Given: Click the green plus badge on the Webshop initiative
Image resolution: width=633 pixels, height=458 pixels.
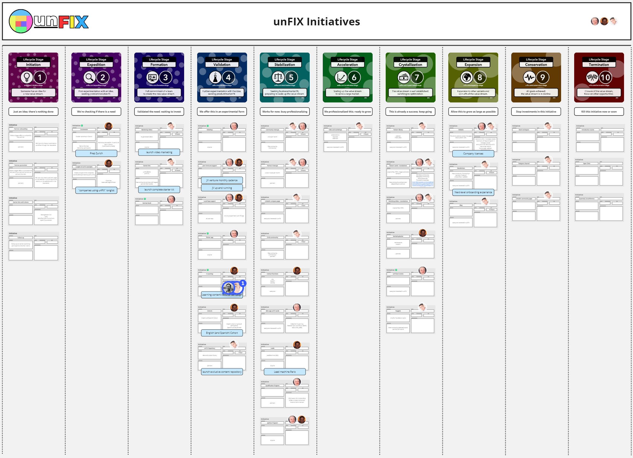Looking at the screenshot, I should [208, 126].
